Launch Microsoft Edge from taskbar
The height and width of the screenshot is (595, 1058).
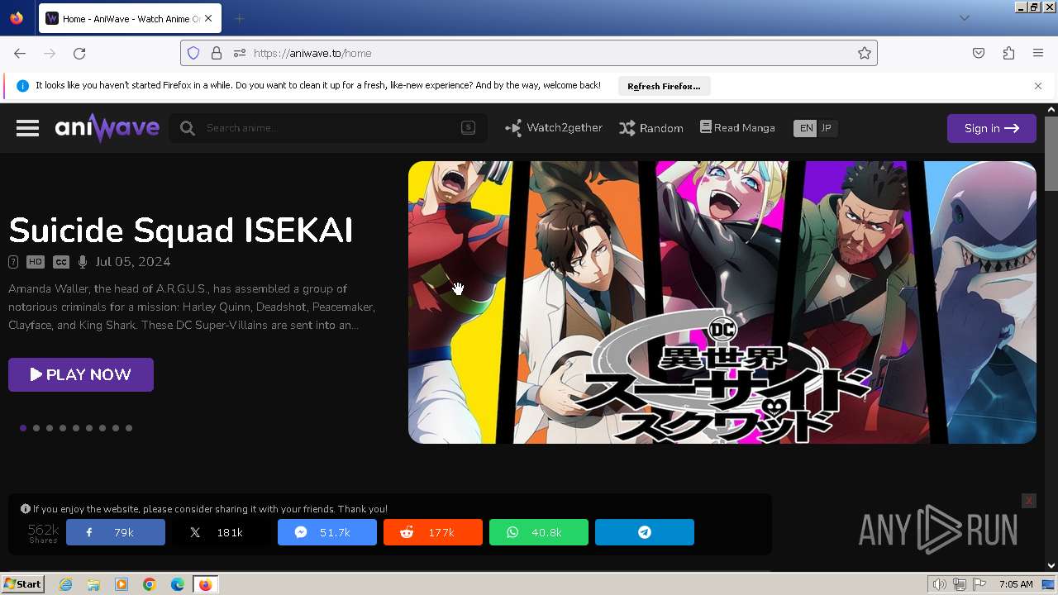(178, 584)
